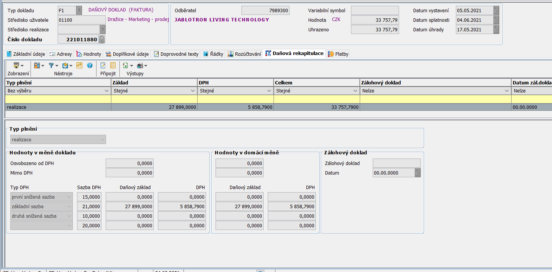Click the calendar icon for Datum úhrady
Image resolution: width=552 pixels, height=272 pixels.
(496, 29)
